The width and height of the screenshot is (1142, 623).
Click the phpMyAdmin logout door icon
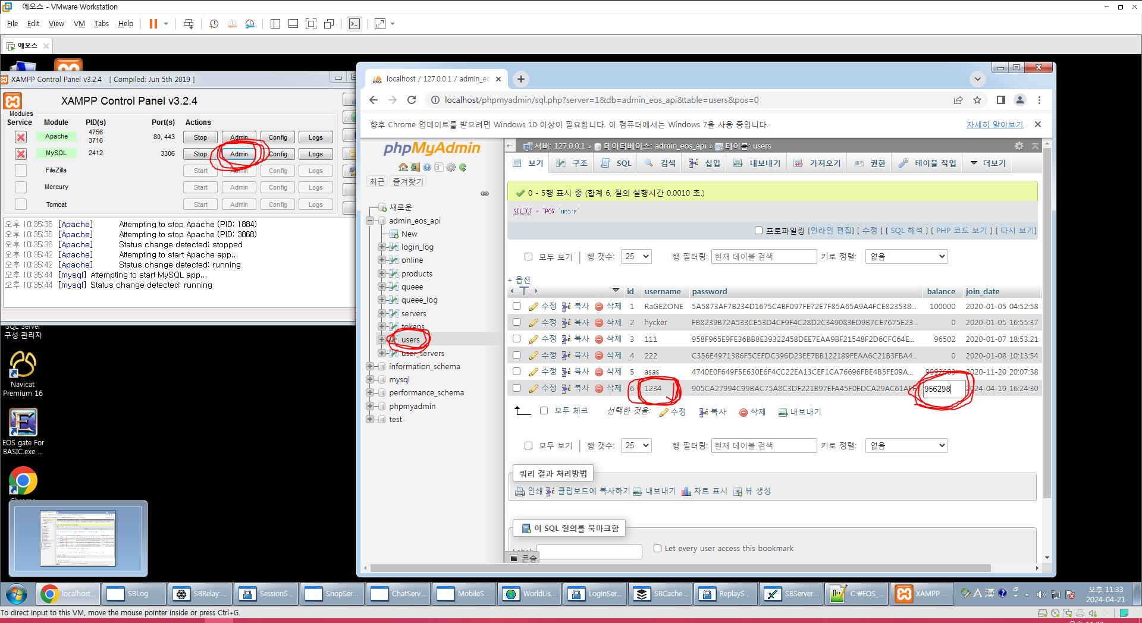(415, 167)
